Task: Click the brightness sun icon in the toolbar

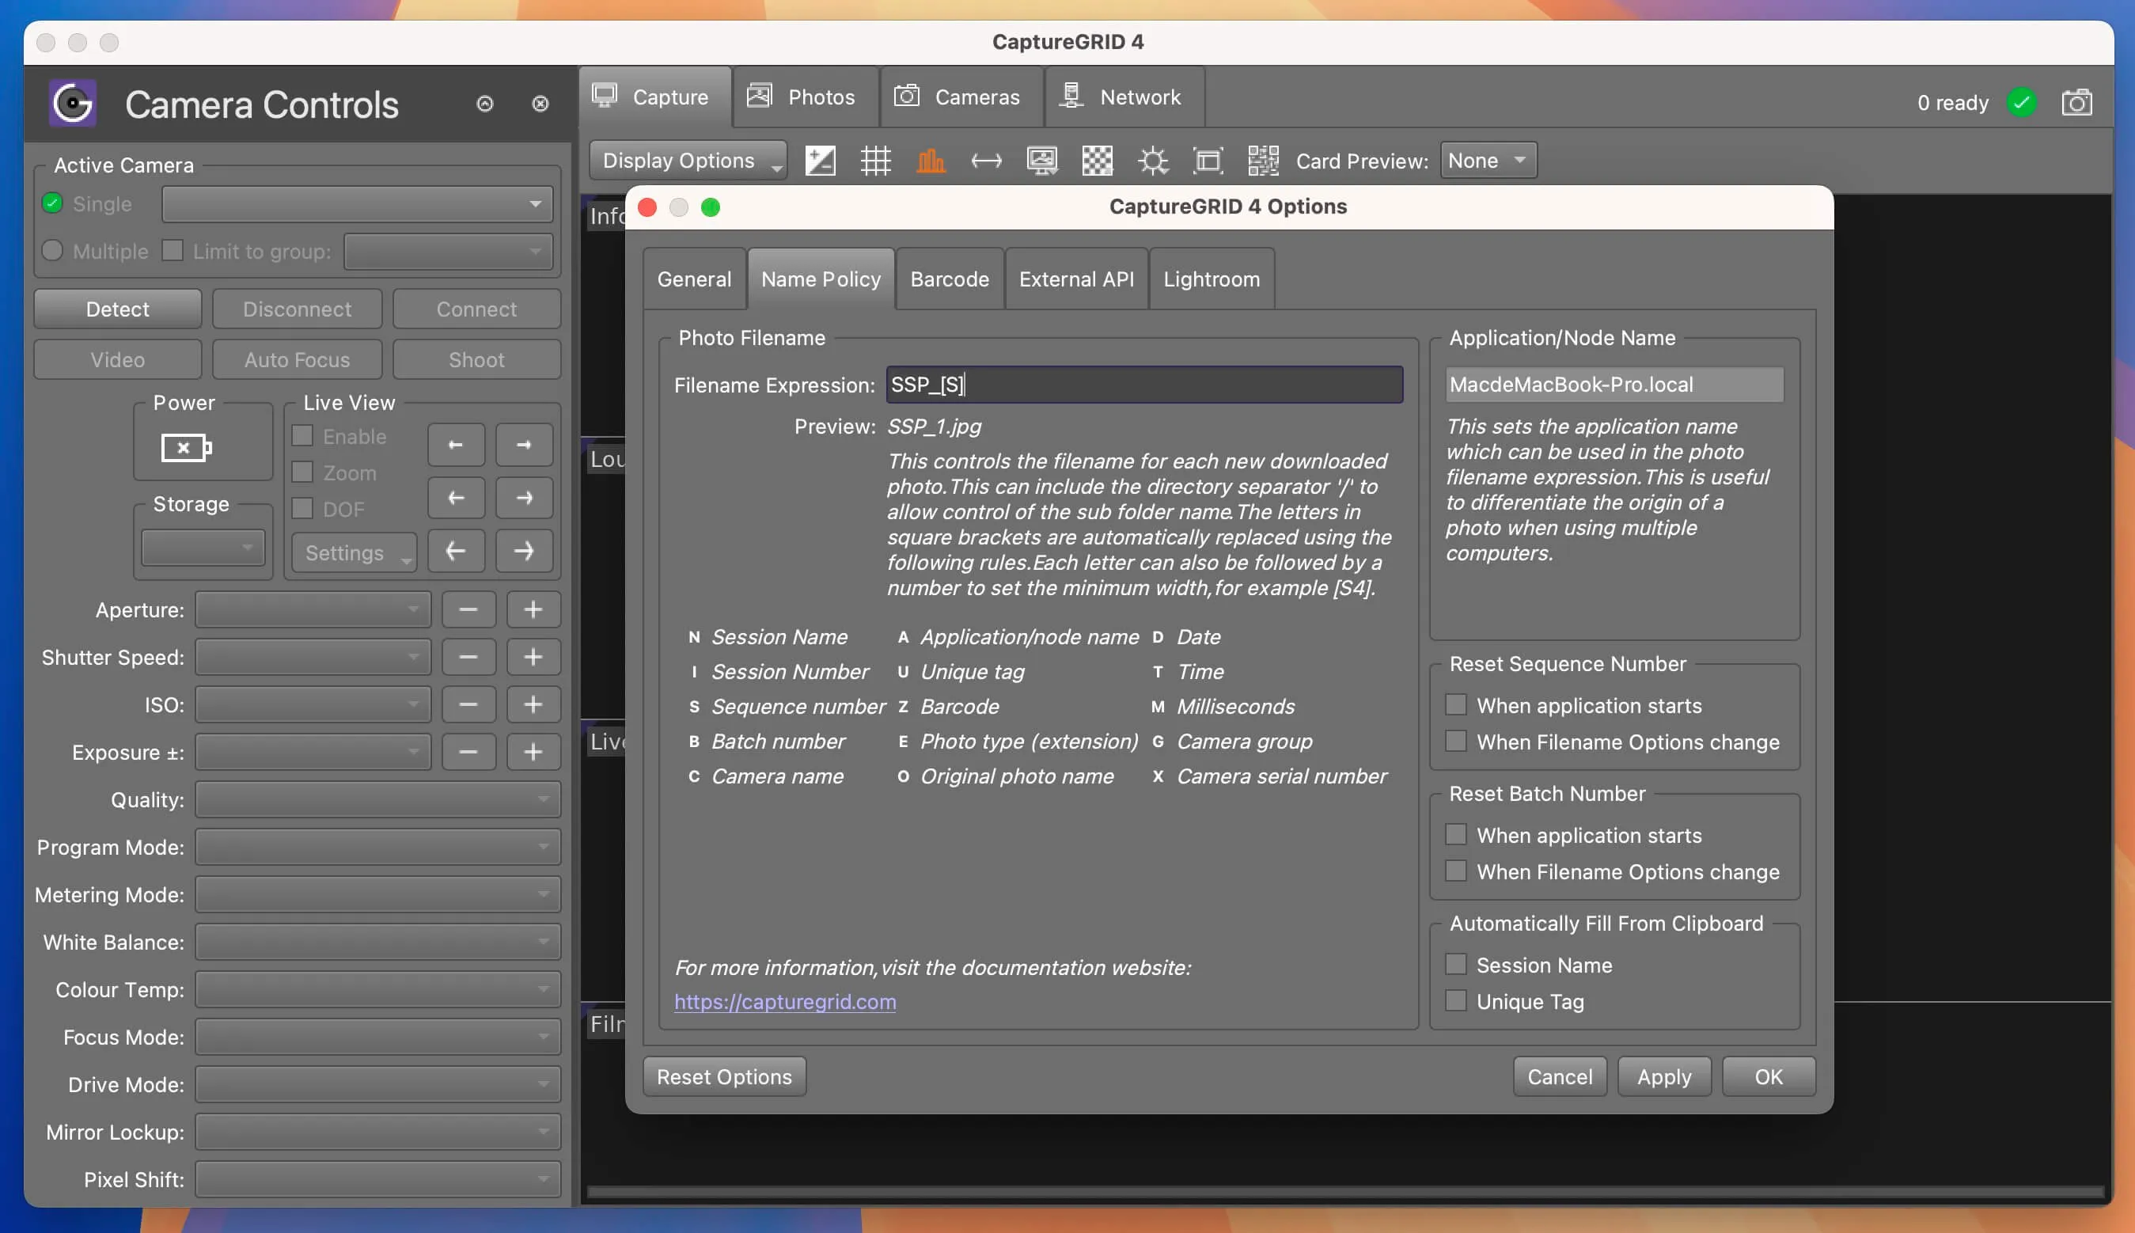Action: click(x=1152, y=160)
